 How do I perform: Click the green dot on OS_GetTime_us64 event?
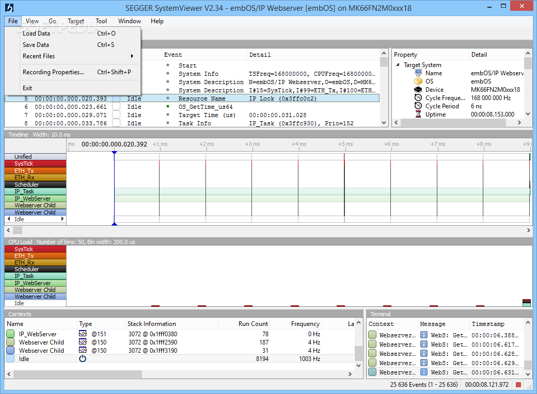coord(168,106)
